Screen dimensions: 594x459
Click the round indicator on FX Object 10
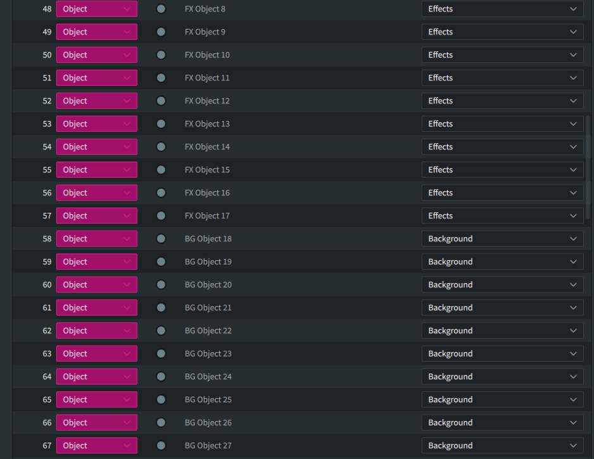pyautogui.click(x=161, y=55)
